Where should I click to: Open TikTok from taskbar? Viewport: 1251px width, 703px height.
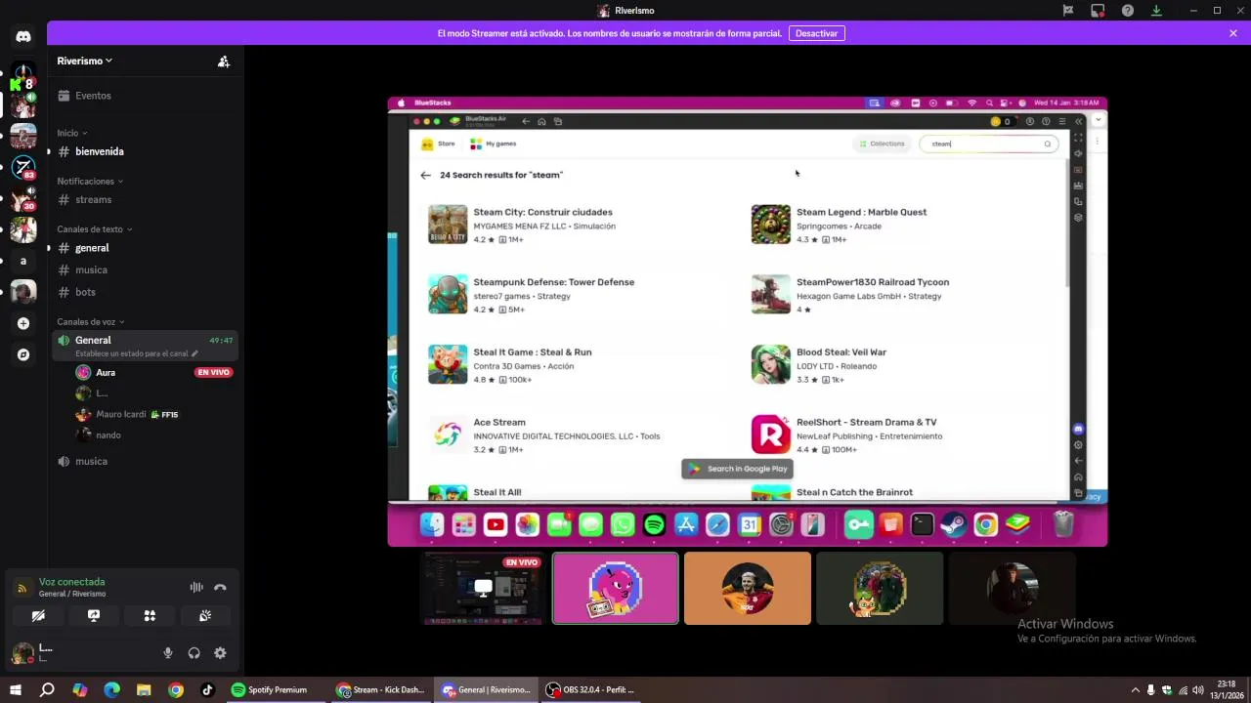point(207,689)
